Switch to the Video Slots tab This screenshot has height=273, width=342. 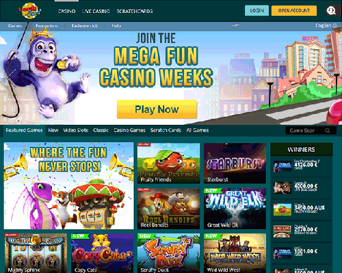[76, 130]
